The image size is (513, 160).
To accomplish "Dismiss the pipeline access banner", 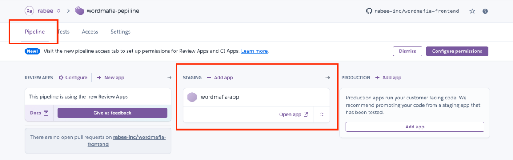I will click(407, 51).
